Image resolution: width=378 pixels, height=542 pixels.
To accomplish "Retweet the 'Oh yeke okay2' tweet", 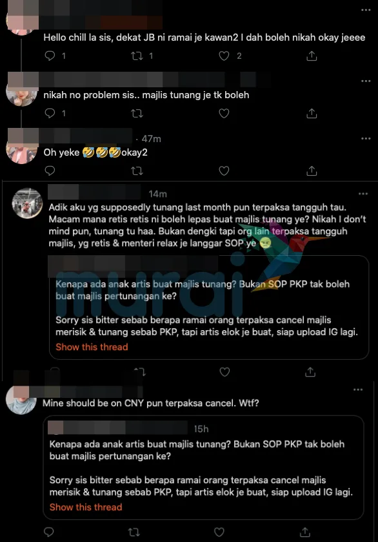I will [x=137, y=171].
